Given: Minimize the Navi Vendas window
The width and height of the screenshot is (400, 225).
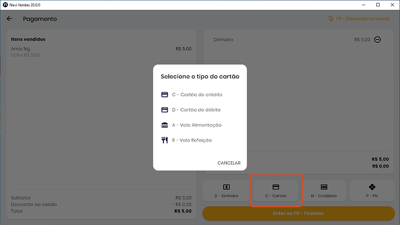Looking at the screenshot, I should 364,5.
